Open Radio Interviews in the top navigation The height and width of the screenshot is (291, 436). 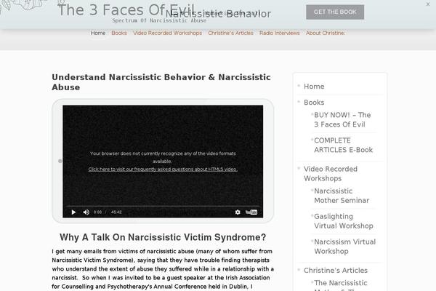280,33
